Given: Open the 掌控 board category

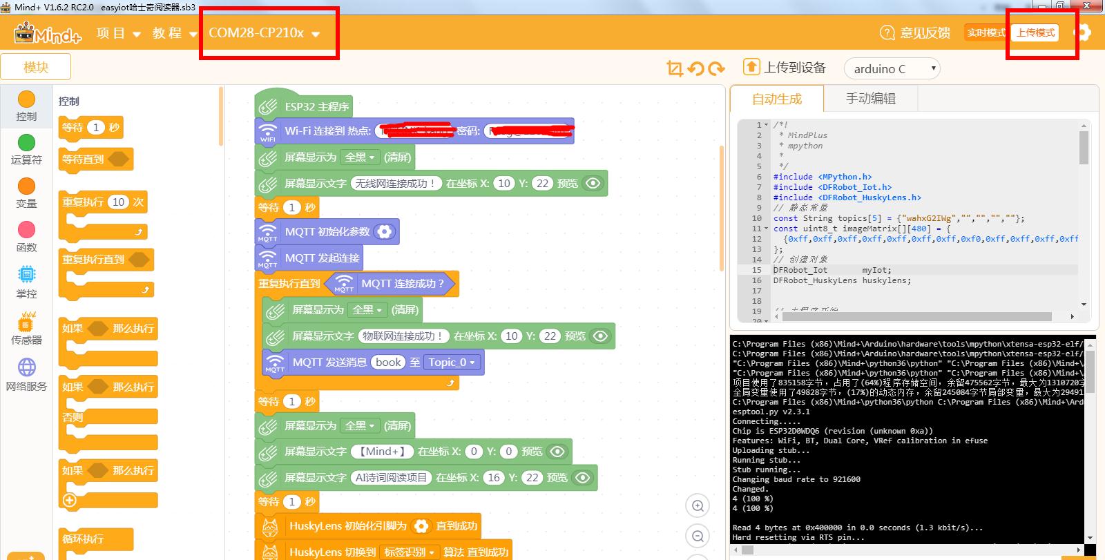Looking at the screenshot, I should tap(26, 275).
